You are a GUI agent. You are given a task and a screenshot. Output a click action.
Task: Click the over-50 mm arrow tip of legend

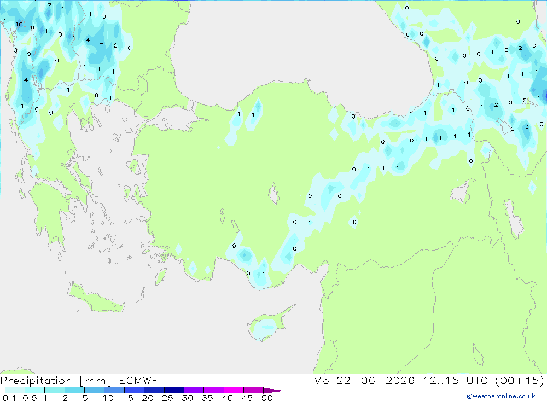tap(273, 391)
